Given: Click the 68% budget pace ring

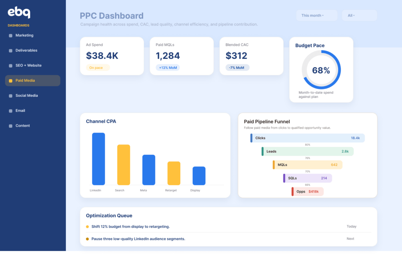Looking at the screenshot, I should tap(321, 70).
